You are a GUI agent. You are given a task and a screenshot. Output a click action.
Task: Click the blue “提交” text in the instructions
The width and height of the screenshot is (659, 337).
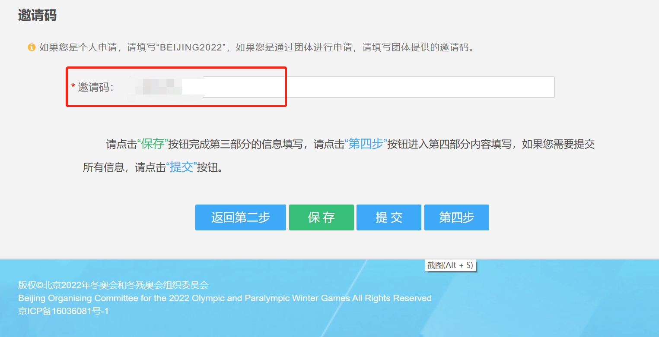(x=181, y=167)
